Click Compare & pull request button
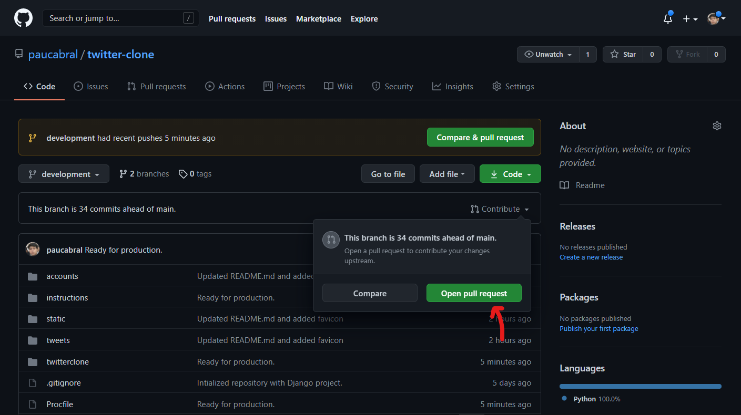The height and width of the screenshot is (415, 741). pos(480,138)
